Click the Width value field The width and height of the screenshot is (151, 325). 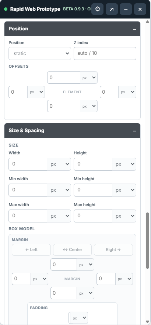pos(28,164)
